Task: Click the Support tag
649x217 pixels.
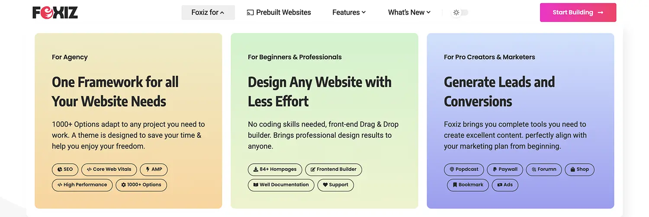Action: pyautogui.click(x=335, y=185)
